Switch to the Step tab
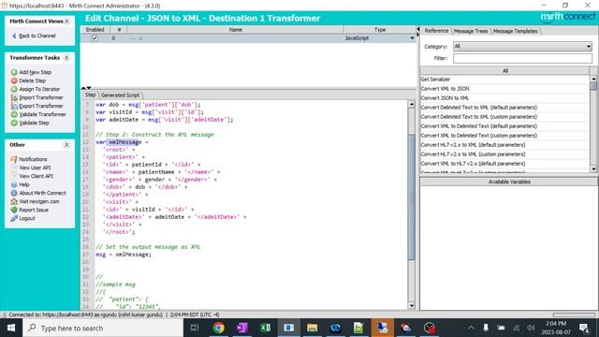The width and height of the screenshot is (599, 337). 90,95
